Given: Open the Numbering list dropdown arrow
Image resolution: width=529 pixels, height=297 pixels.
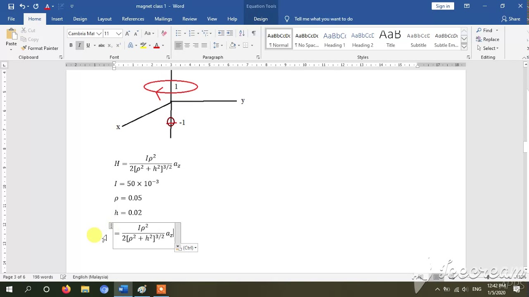Looking at the screenshot, I should tap(198, 33).
